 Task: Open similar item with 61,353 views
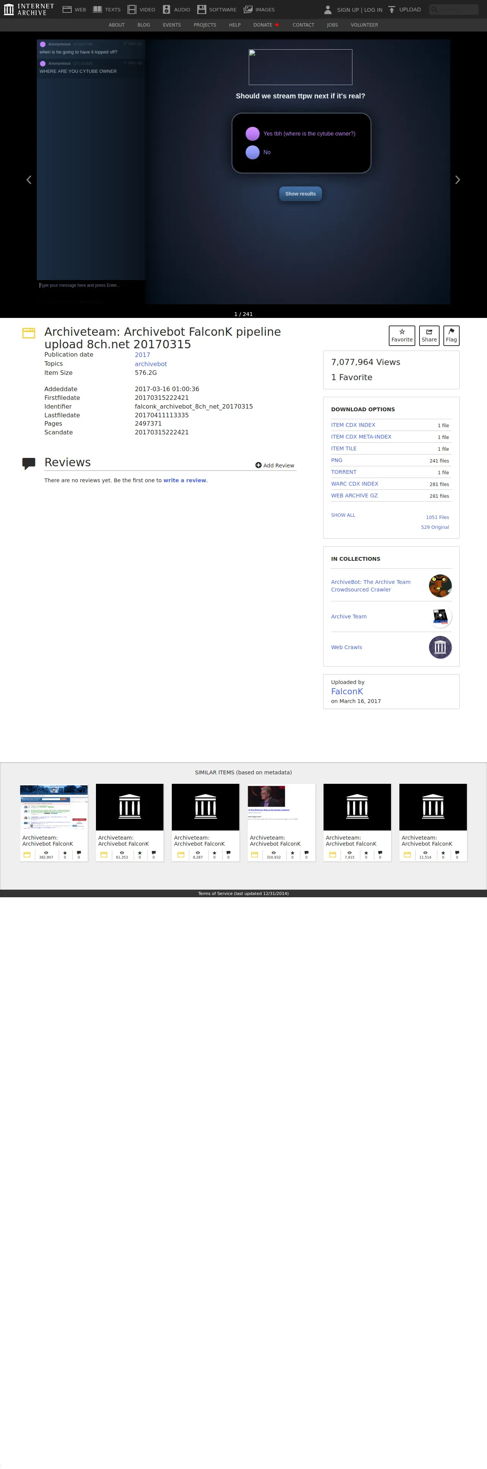(x=130, y=822)
